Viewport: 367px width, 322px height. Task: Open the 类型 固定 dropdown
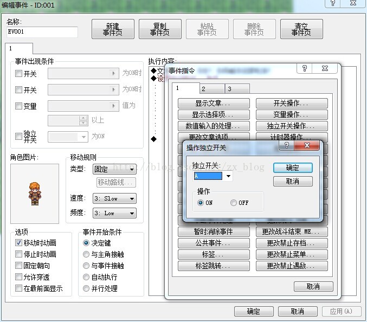[x=114, y=169]
